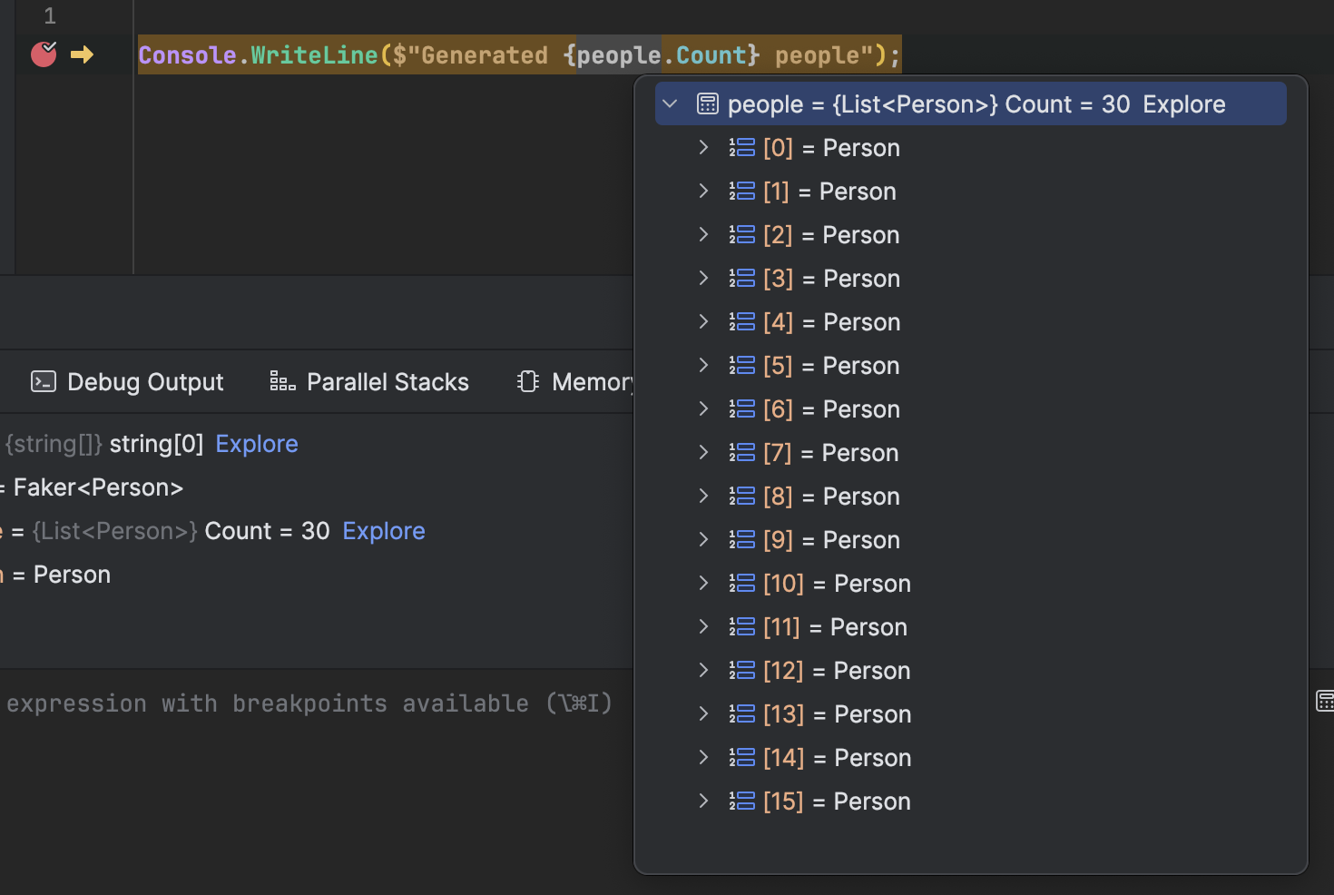The width and height of the screenshot is (1334, 895).
Task: Select the '[0] = Person' row text
Action: tap(831, 148)
